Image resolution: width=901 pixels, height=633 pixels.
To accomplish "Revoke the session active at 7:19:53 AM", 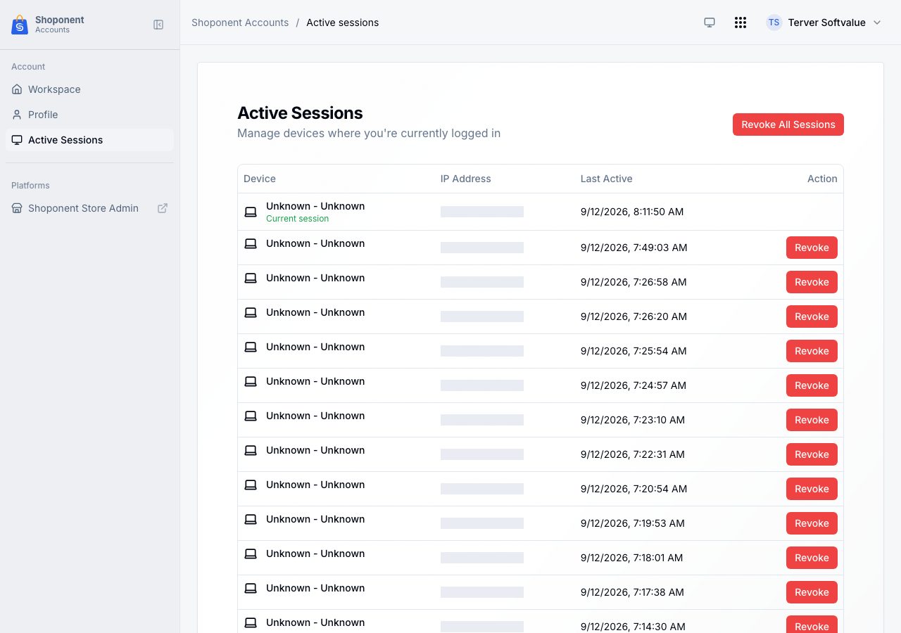I will click(x=812, y=523).
